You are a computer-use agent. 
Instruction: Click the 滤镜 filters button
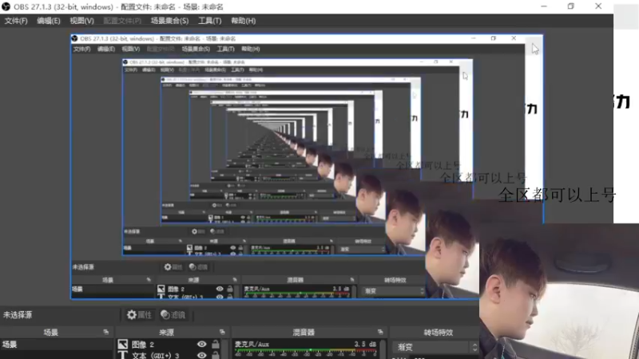(173, 314)
